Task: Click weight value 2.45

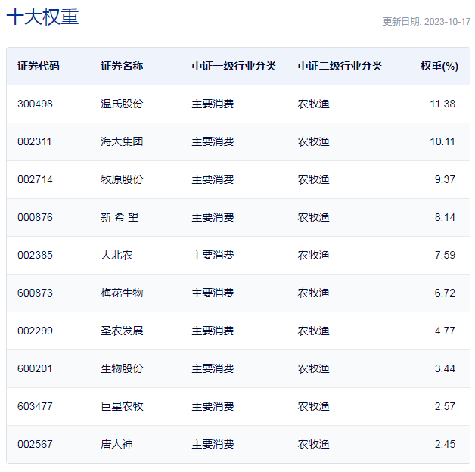Action: click(x=445, y=444)
